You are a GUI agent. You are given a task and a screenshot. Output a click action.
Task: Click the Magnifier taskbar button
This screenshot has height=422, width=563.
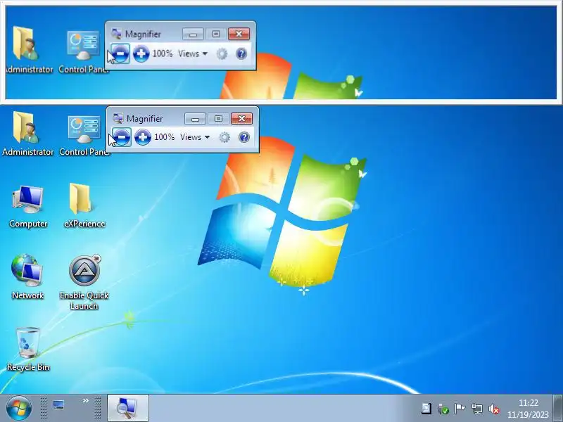pyautogui.click(x=128, y=408)
